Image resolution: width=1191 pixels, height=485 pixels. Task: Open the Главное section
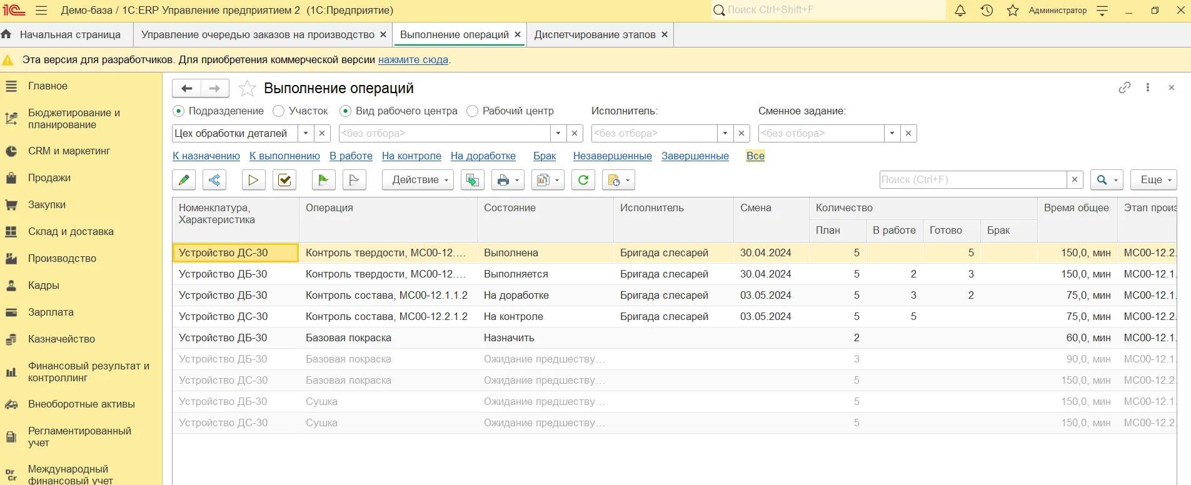tap(81, 86)
